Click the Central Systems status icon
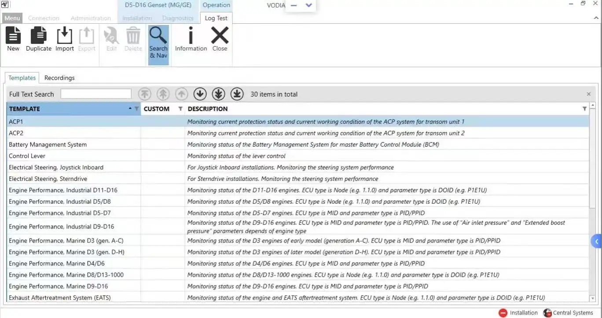 [x=547, y=313]
